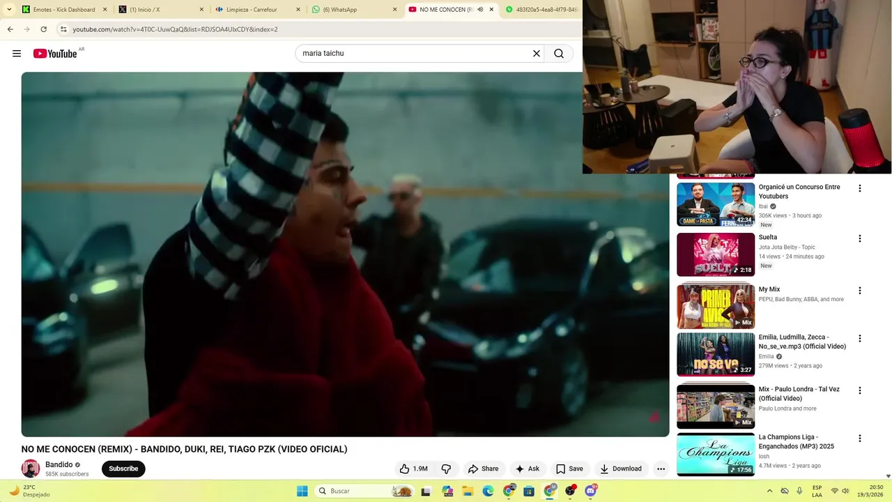Click the sidebar scrollbar down arrow
This screenshot has height=502, width=892.
(x=888, y=476)
